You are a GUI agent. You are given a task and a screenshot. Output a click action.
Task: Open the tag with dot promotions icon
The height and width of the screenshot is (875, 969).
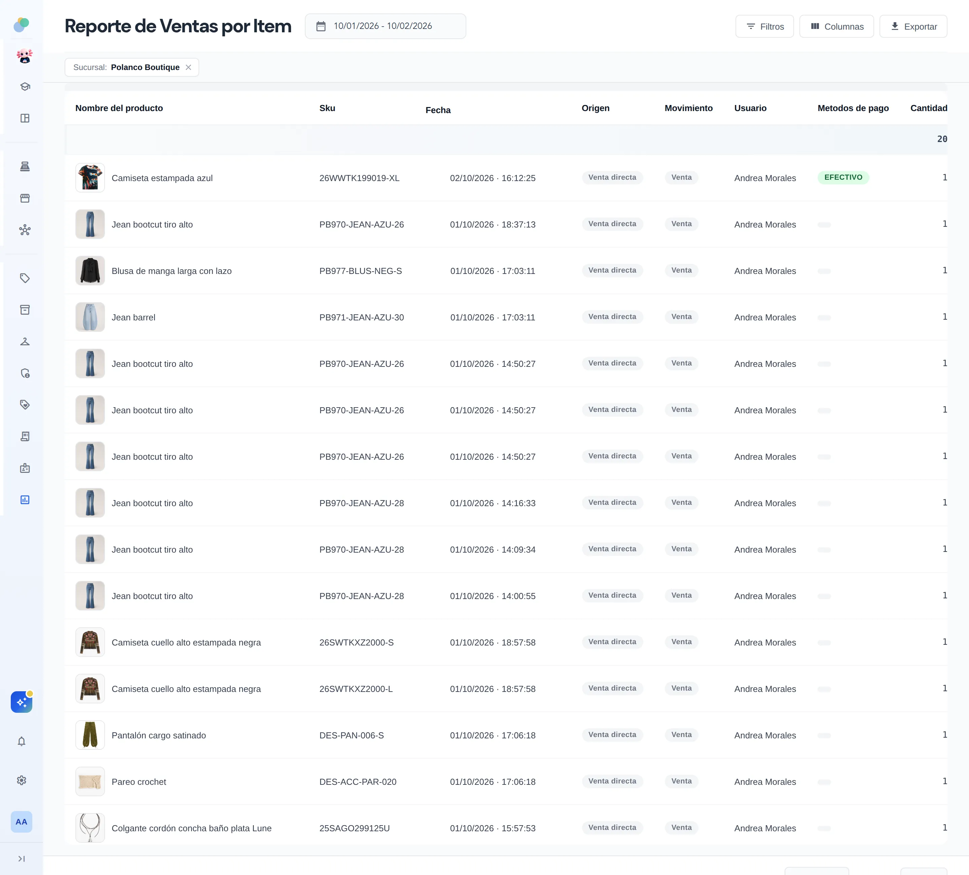tap(25, 404)
